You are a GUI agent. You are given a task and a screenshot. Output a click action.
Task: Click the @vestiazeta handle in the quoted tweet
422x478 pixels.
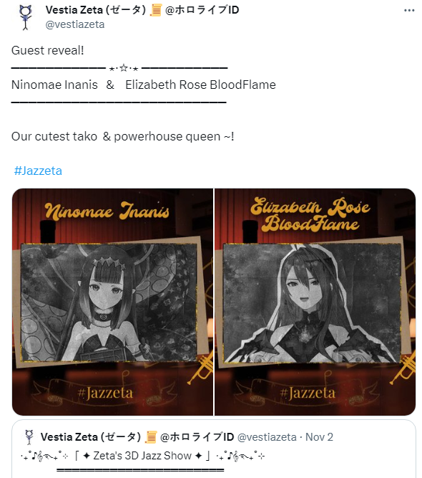coord(267,437)
